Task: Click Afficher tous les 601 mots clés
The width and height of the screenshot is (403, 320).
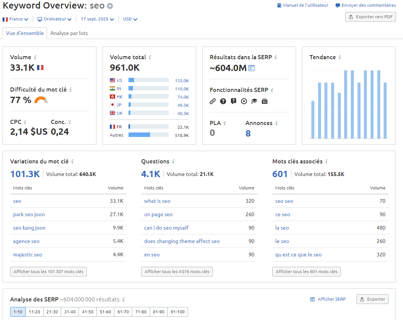Action: pyautogui.click(x=307, y=272)
